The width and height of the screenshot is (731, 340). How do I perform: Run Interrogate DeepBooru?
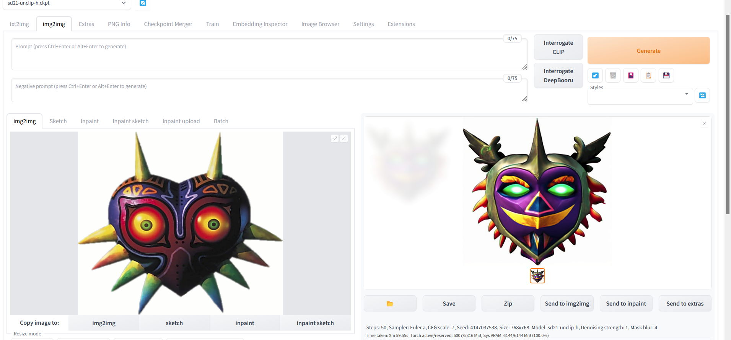(558, 76)
